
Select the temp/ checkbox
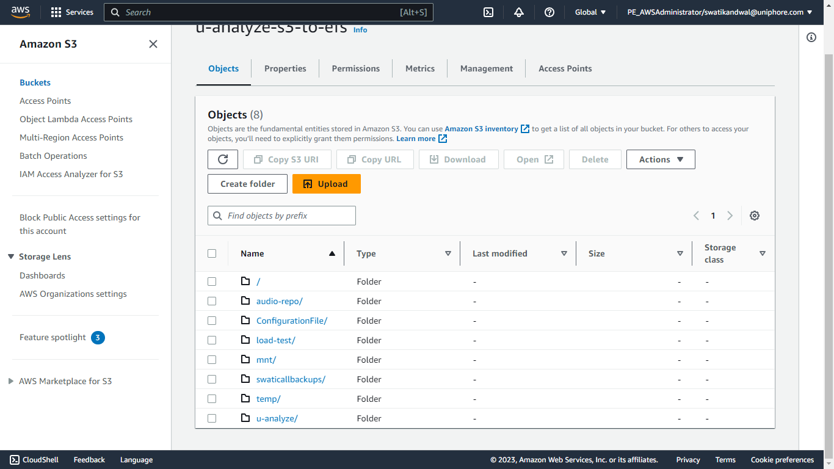tap(212, 399)
